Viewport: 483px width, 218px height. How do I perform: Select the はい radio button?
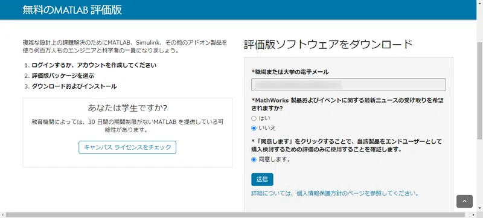click(254, 118)
